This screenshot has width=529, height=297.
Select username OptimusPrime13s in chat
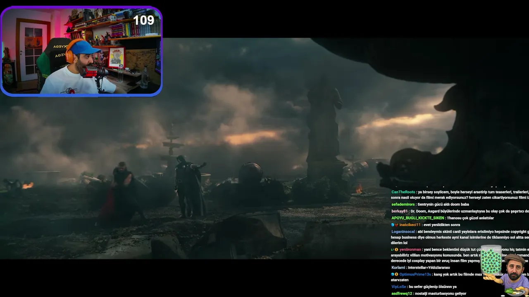[x=415, y=274]
